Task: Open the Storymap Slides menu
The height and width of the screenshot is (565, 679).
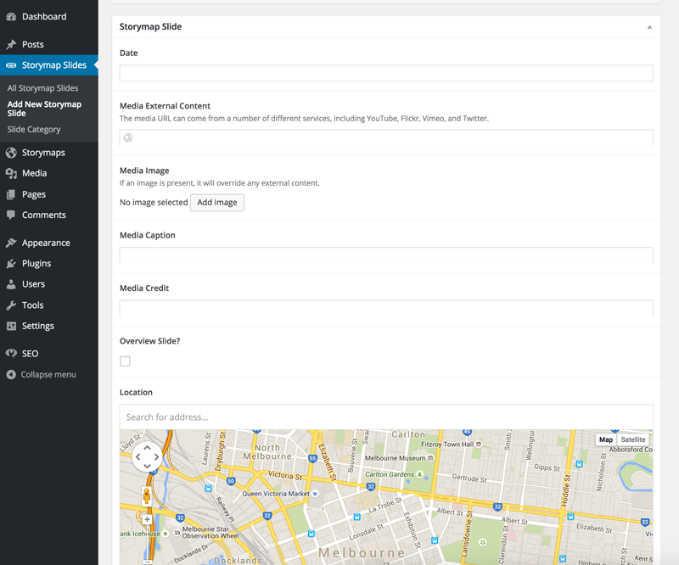Action: click(x=49, y=65)
